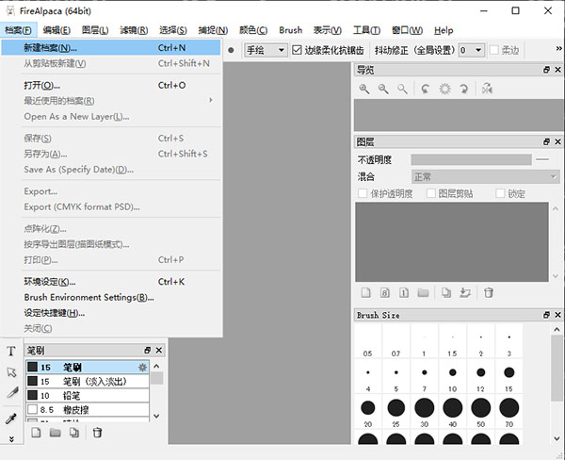Select the Text tool
The width and height of the screenshot is (565, 460).
(11, 351)
